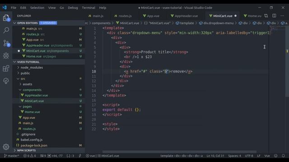Switch to the routes.js editor tab

125,16
